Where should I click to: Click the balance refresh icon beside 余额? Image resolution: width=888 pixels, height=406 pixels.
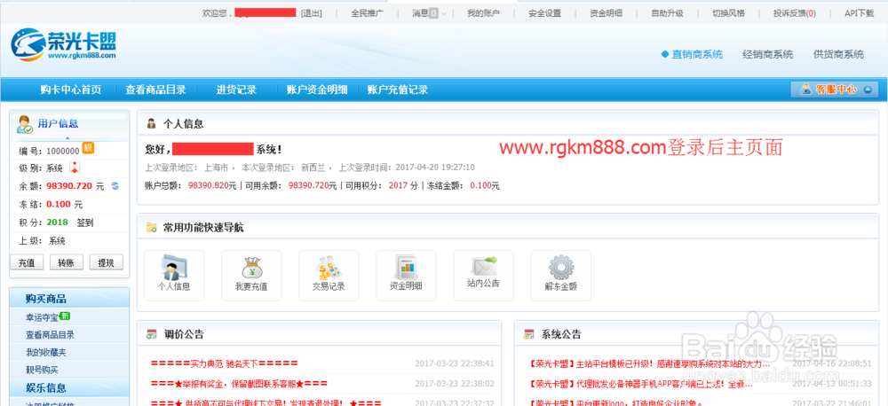coord(115,185)
